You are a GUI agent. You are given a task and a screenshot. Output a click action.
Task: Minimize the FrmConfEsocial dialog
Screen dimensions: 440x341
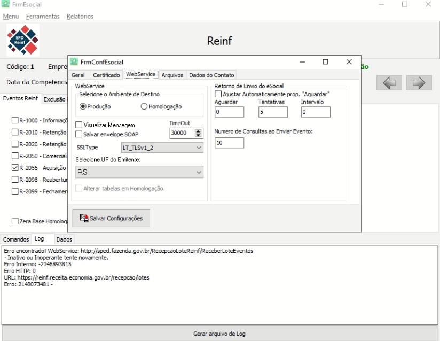[x=302, y=62]
